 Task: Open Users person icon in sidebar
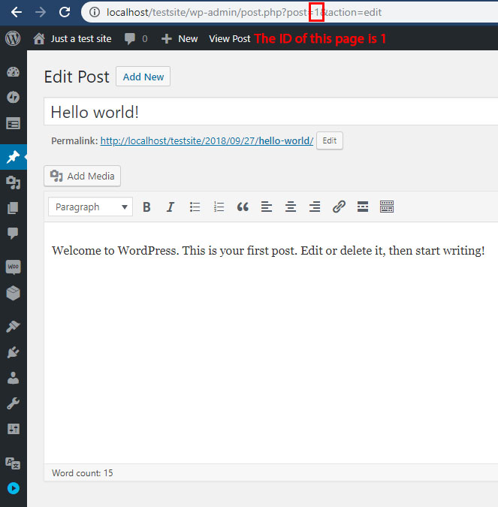click(14, 378)
